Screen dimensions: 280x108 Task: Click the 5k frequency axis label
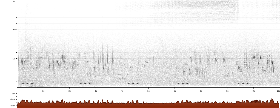(x=14, y=59)
